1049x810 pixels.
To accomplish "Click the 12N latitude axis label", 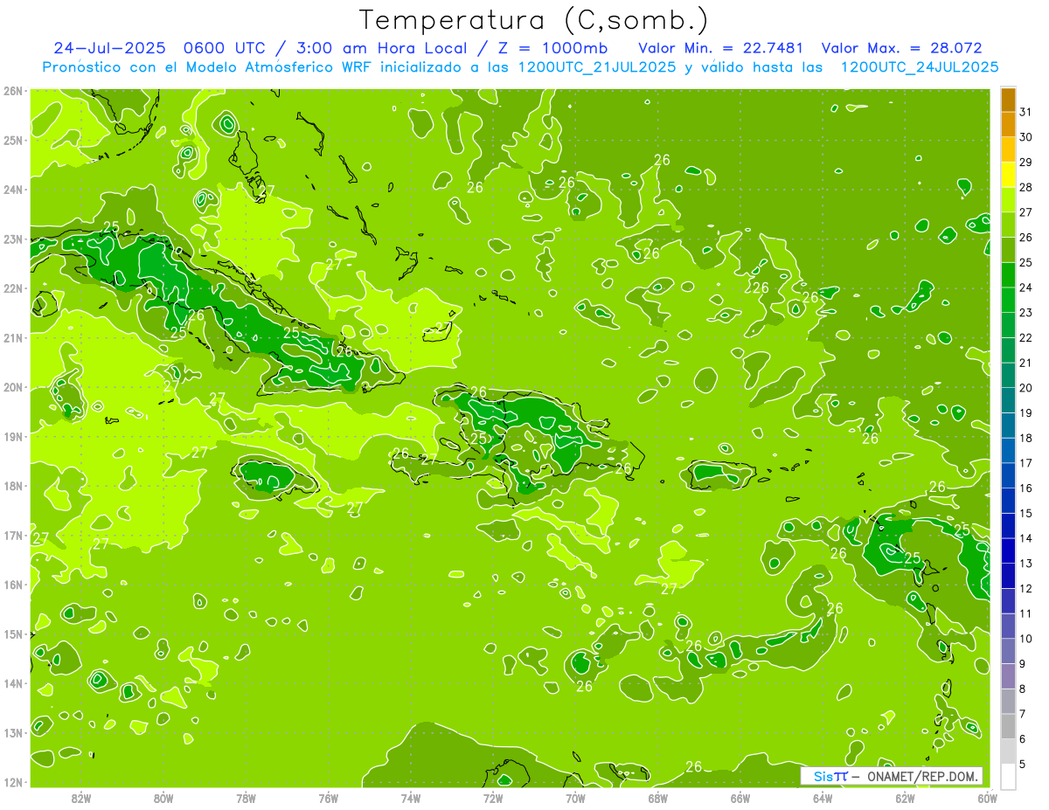I will point(12,782).
